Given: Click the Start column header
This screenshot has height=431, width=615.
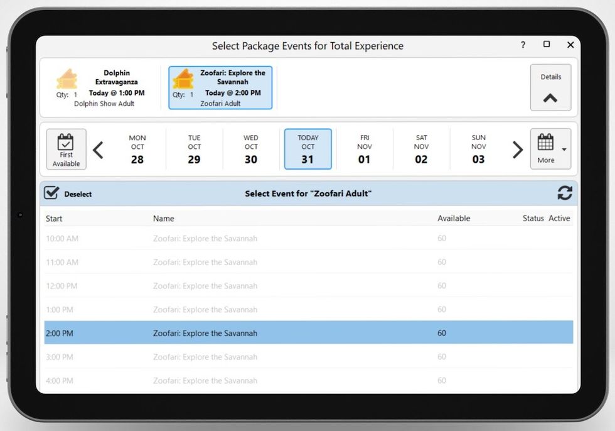Looking at the screenshot, I should tap(53, 218).
